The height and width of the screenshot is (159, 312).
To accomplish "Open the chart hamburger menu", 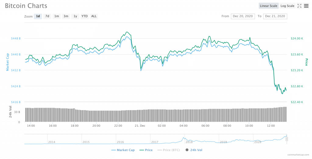I will (x=306, y=6).
